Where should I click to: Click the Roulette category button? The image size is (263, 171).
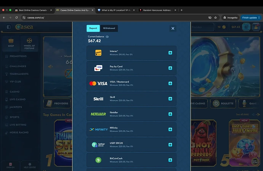pyautogui.click(x=223, y=103)
